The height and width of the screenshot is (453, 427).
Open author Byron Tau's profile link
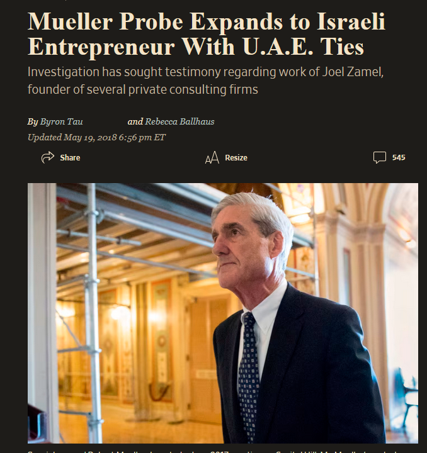pyautogui.click(x=61, y=121)
